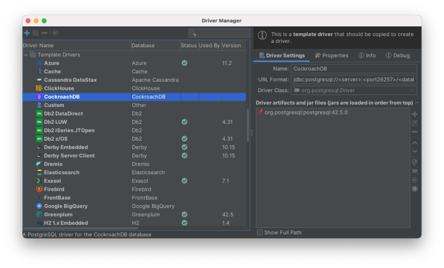Enable the Show Full Path checkbox
This screenshot has width=444, height=268.
(260, 232)
